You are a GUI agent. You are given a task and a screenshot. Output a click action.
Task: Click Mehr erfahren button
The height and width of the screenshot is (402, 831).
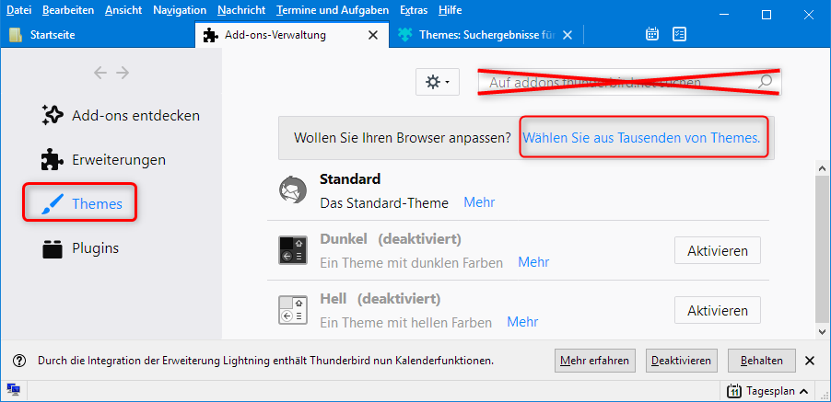point(595,361)
